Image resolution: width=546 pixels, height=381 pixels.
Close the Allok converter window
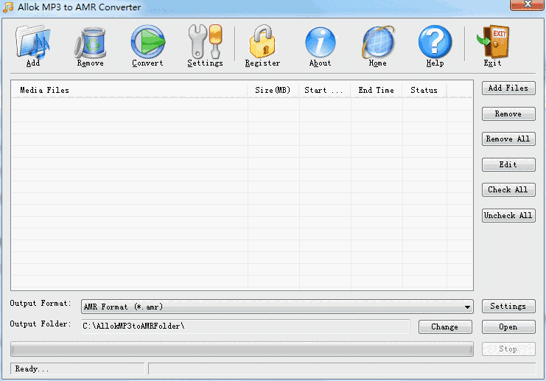[527, 5]
